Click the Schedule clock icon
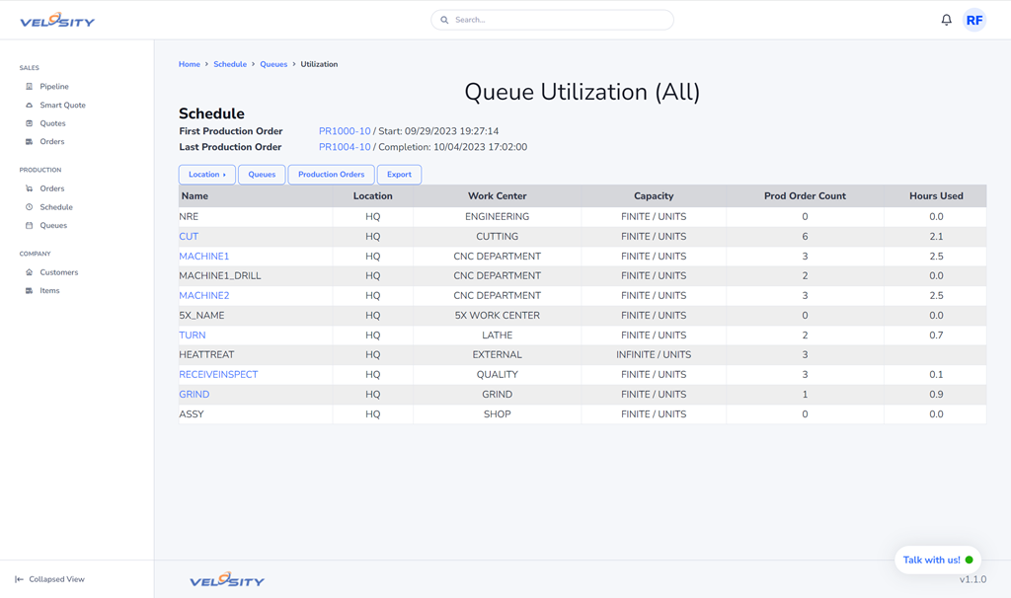The image size is (1011, 598). (x=30, y=207)
